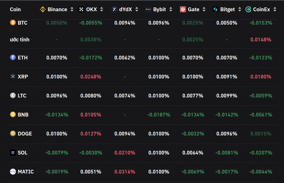Viewport: 284px width, 183px height.
Task: Open the SOL coin name
Action: tap(23, 153)
